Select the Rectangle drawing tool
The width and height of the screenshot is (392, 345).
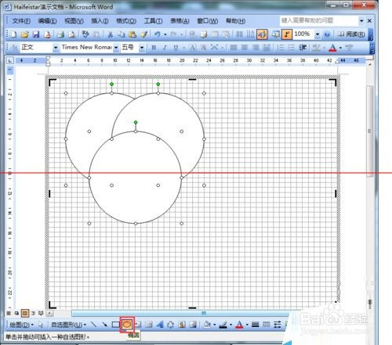click(x=115, y=325)
